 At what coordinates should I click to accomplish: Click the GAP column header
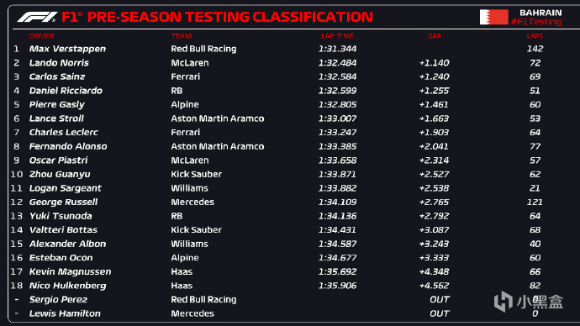click(435, 36)
